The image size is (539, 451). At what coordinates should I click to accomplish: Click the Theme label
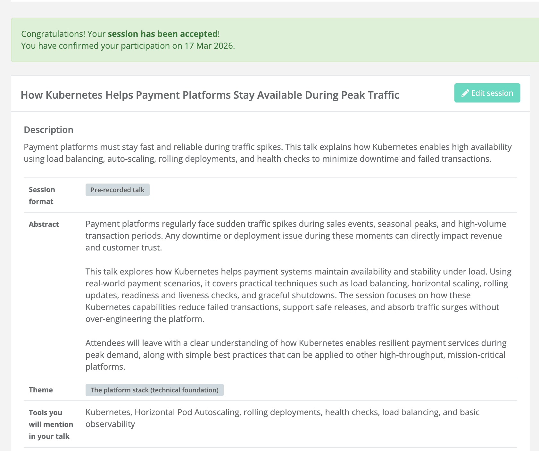pyautogui.click(x=41, y=390)
